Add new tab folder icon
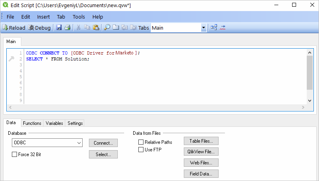Image resolution: width=319 pixels, height=181 pixels. 116,27
